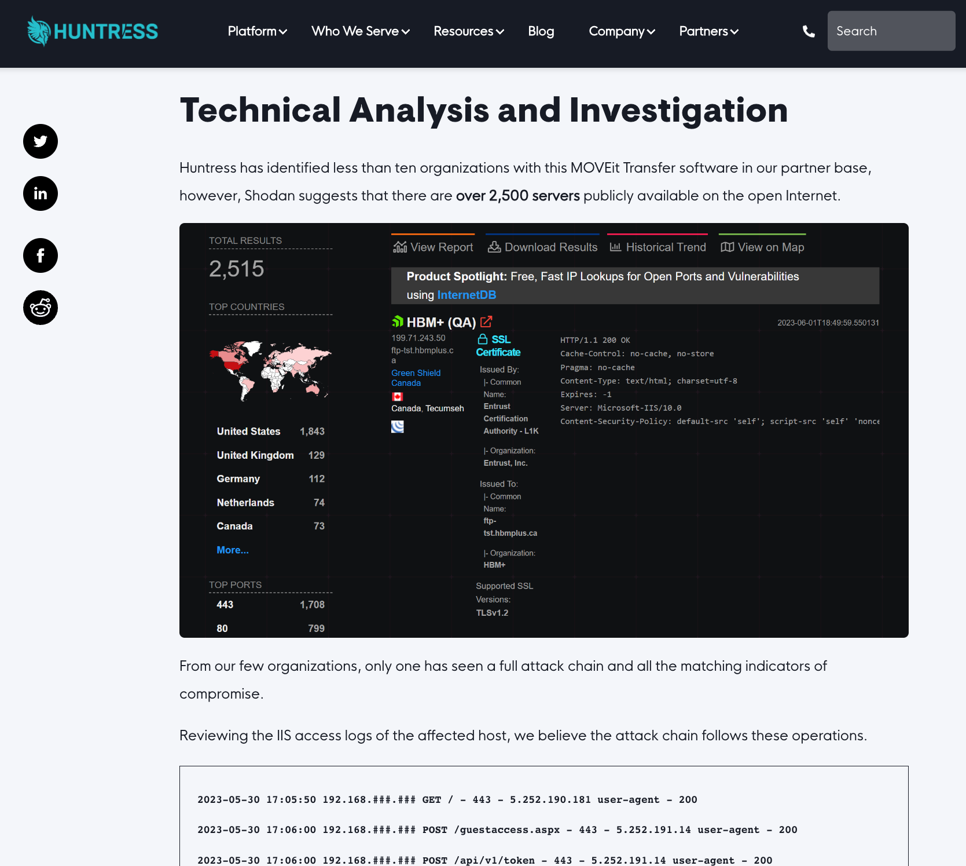Image resolution: width=966 pixels, height=866 pixels.
Task: Click the phone icon in header
Action: click(x=809, y=31)
